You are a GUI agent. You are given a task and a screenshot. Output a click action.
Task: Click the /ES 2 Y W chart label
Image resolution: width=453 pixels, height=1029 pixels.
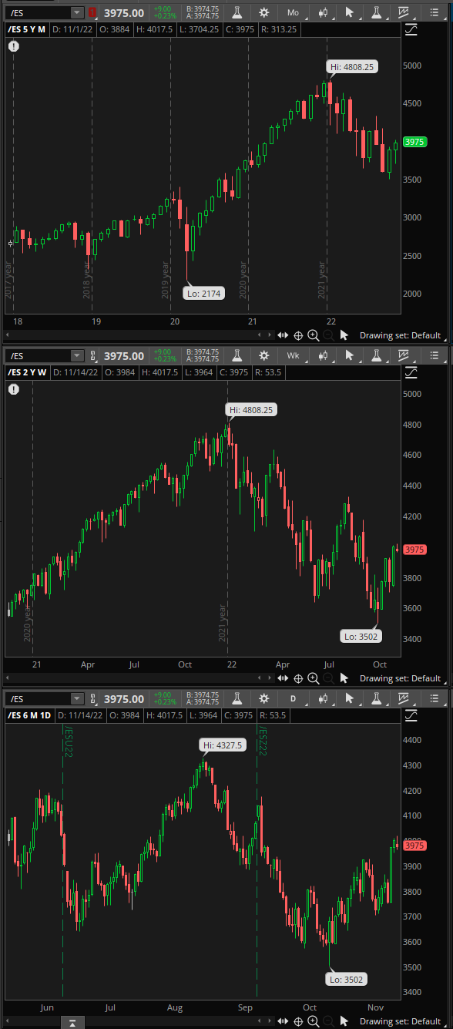click(28, 372)
